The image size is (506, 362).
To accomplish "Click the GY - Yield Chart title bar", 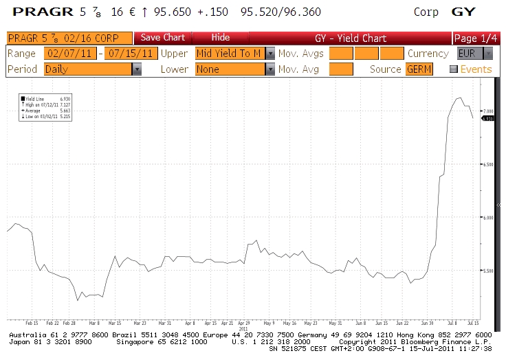I will 351,38.
